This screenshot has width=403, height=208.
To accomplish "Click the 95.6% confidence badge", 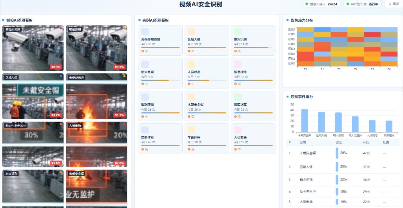I will (x=56, y=163).
